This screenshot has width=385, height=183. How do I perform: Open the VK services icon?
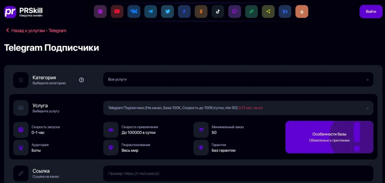click(134, 12)
